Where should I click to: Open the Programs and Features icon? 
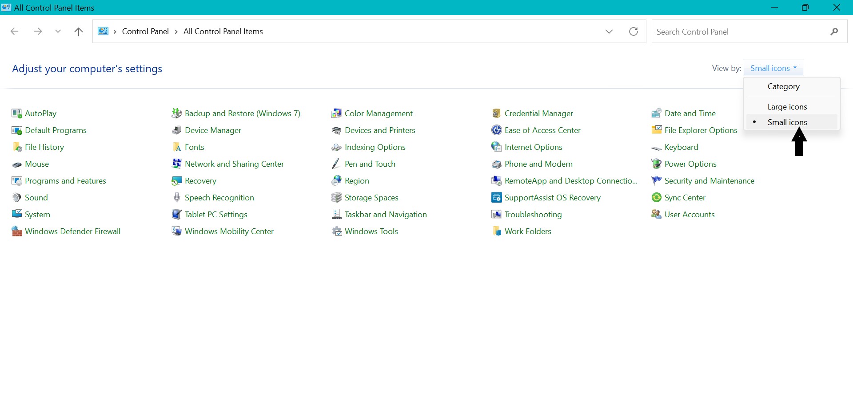click(17, 181)
